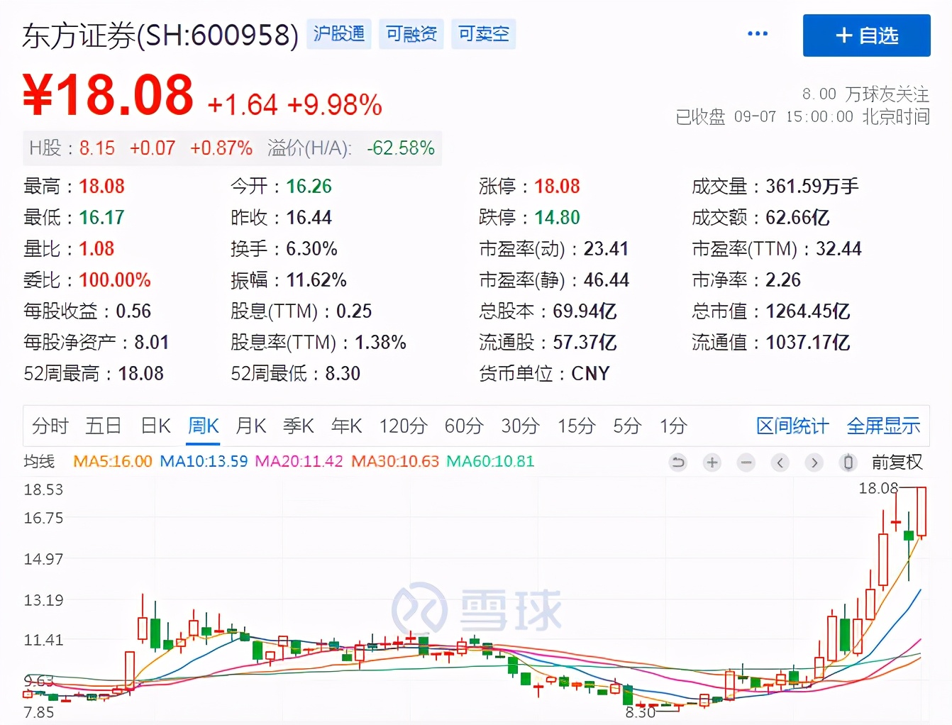This screenshot has width=952, height=725.
Task: Select the 60分 interval tab
Action: point(464,426)
